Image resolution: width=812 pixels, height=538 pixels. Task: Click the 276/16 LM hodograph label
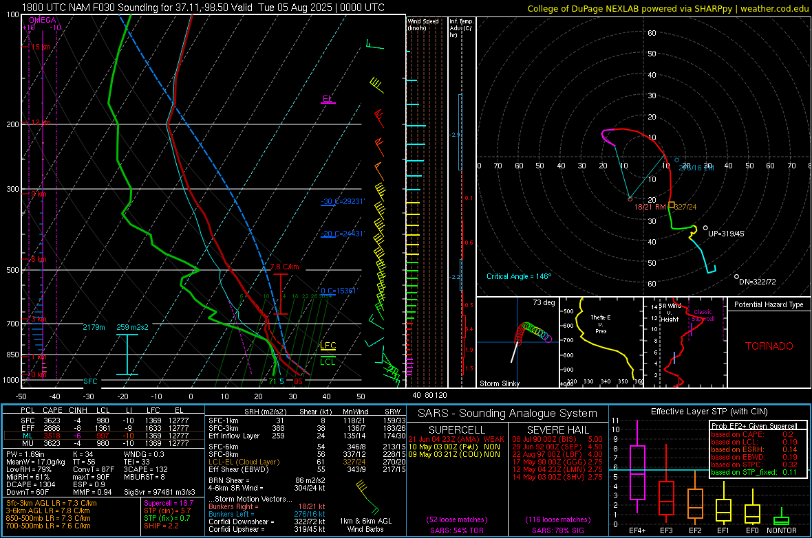tap(696, 168)
